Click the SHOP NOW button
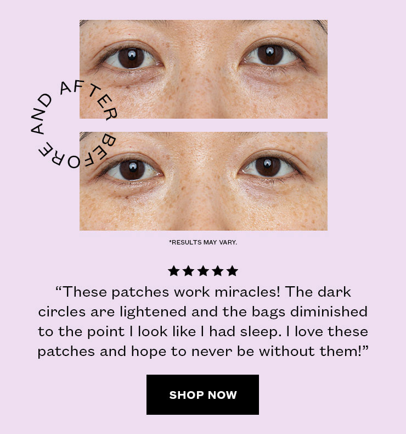The height and width of the screenshot is (434, 406). 202,394
